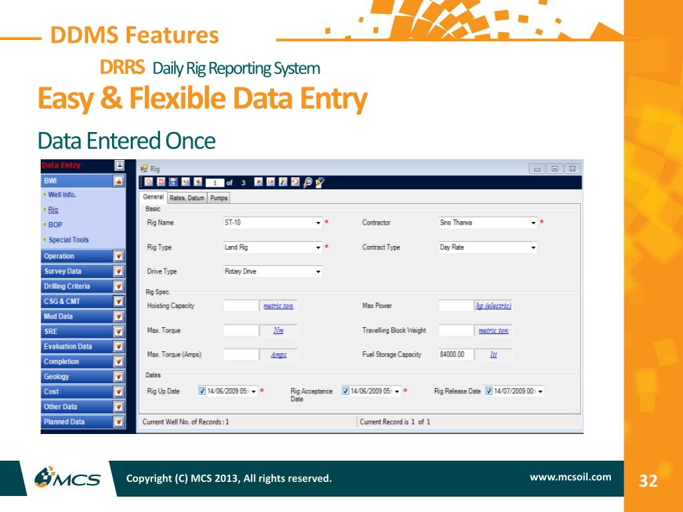Open the Rig Acceptance Date picker dropdown
Image resolution: width=683 pixels, height=512 pixels.
tap(397, 391)
